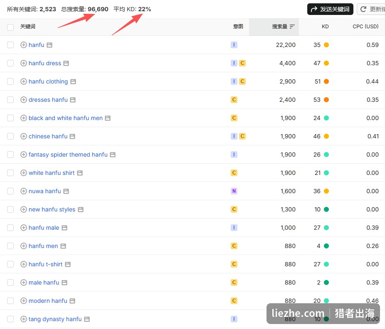Click CPC value 0.44
This screenshot has height=329, width=385.
pyautogui.click(x=372, y=81)
